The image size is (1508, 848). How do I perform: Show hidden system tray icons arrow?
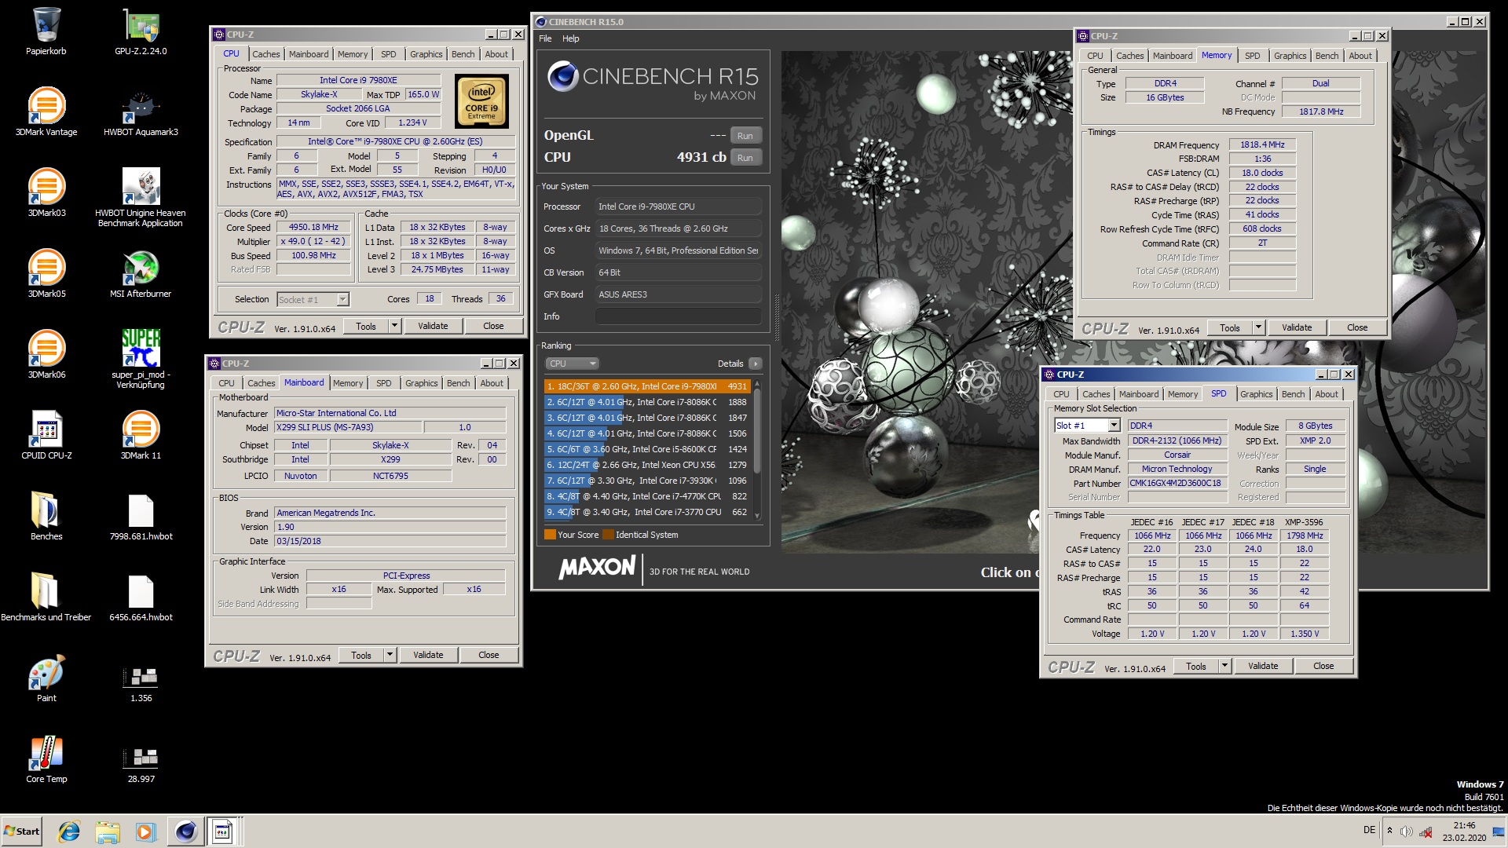(x=1389, y=832)
